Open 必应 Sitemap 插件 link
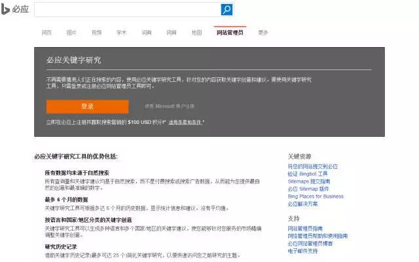The height and width of the screenshot is (262, 419). point(308,189)
